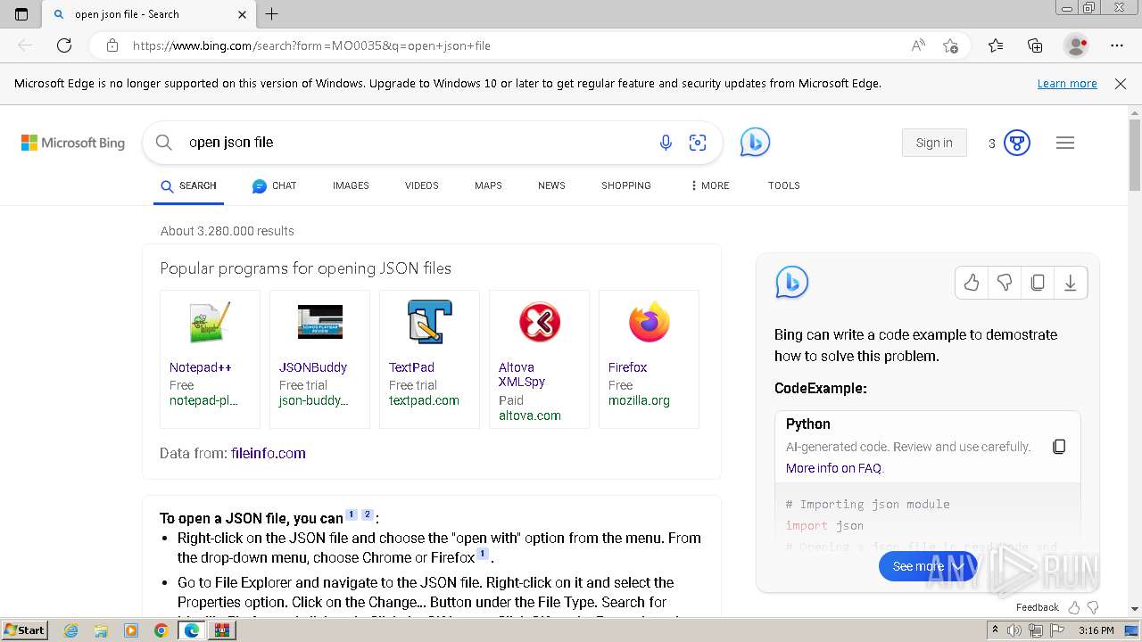Click the page vertical scrollbar
The image size is (1142, 642).
click(1135, 153)
